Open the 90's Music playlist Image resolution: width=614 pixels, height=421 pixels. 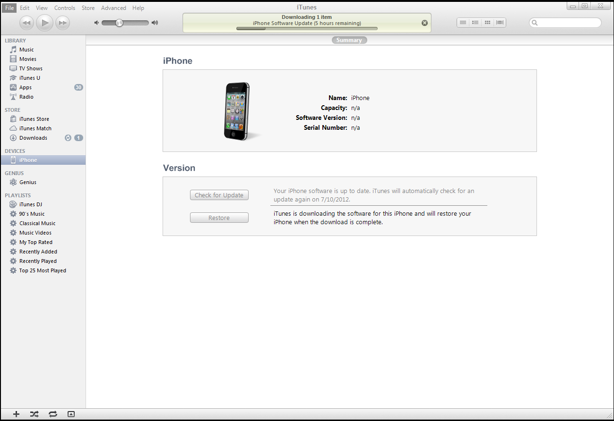43,214
